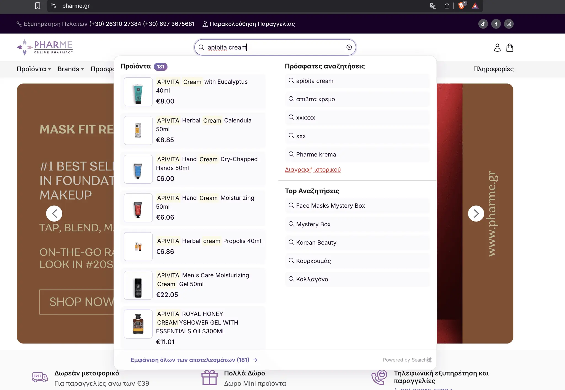Clear the search field with the X icon
Image resolution: width=565 pixels, height=390 pixels.
(x=349, y=47)
